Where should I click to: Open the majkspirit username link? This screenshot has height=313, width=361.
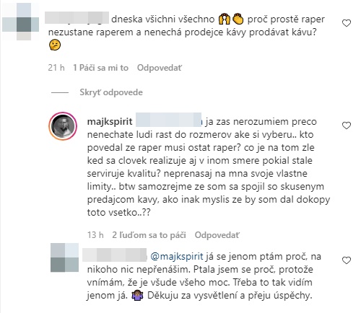click(x=110, y=122)
